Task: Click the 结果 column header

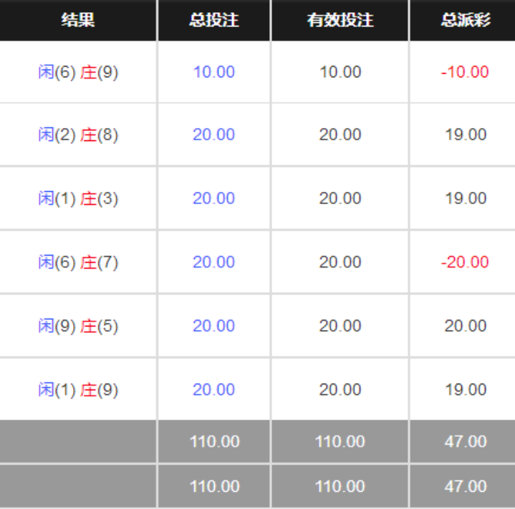Action: coord(78,20)
